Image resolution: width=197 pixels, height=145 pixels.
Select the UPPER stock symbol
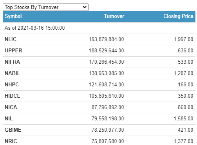click(13, 50)
